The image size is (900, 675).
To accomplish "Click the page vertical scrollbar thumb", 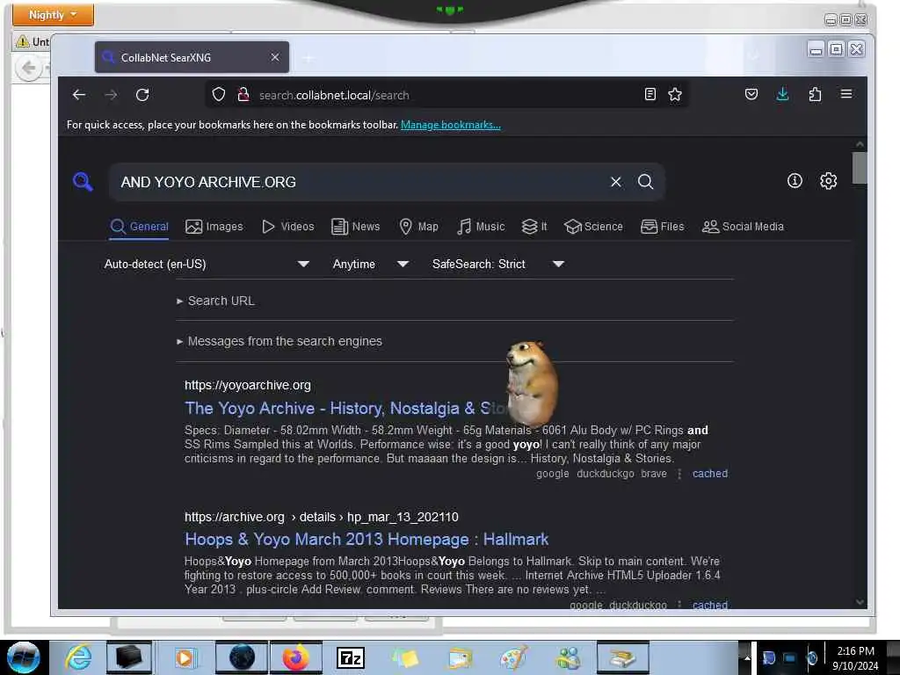I will [860, 168].
